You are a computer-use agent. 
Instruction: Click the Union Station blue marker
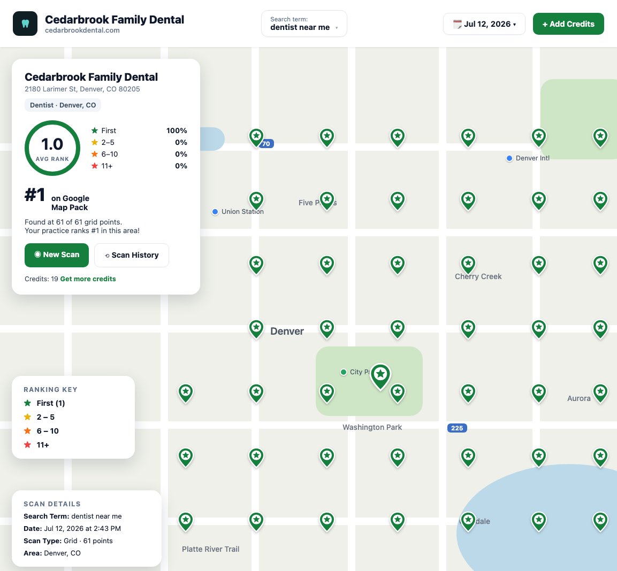click(x=215, y=212)
